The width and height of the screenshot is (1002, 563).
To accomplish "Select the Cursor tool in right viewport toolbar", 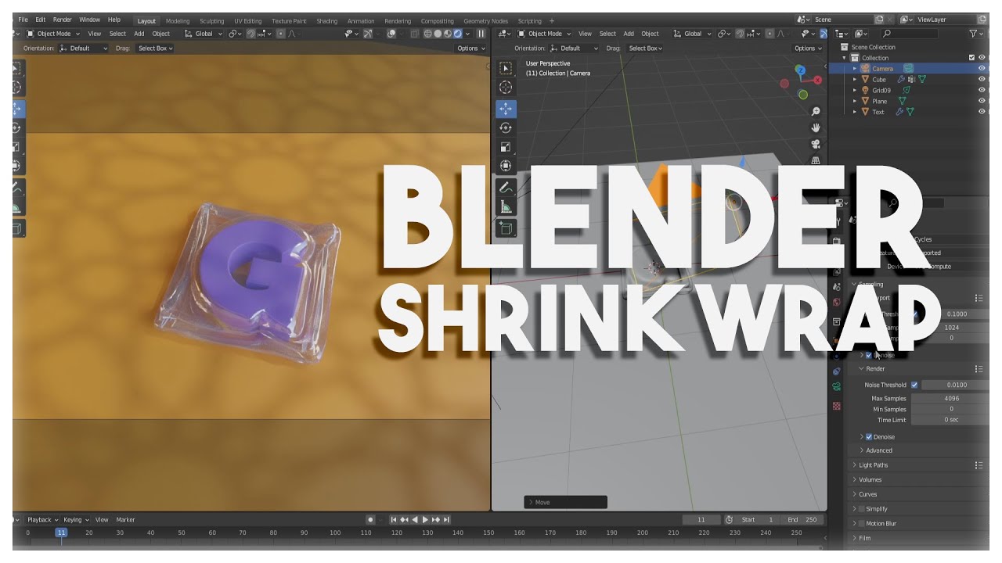I will tap(505, 88).
